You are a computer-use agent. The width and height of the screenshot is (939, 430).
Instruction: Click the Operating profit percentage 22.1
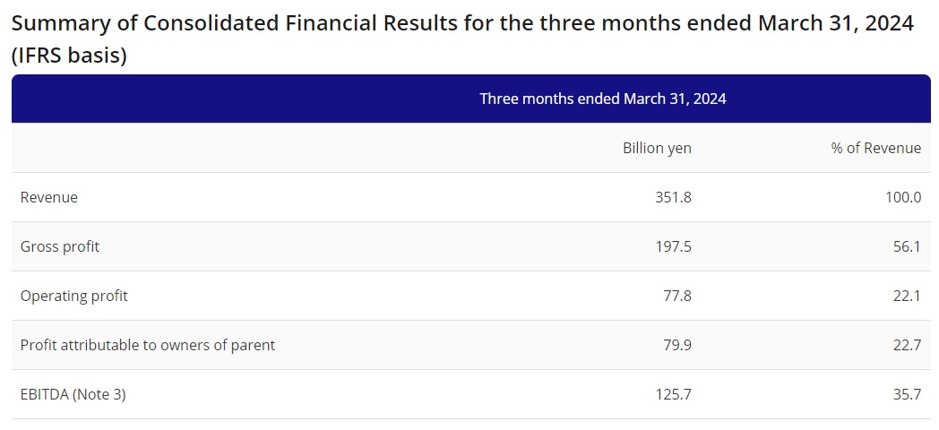point(906,296)
